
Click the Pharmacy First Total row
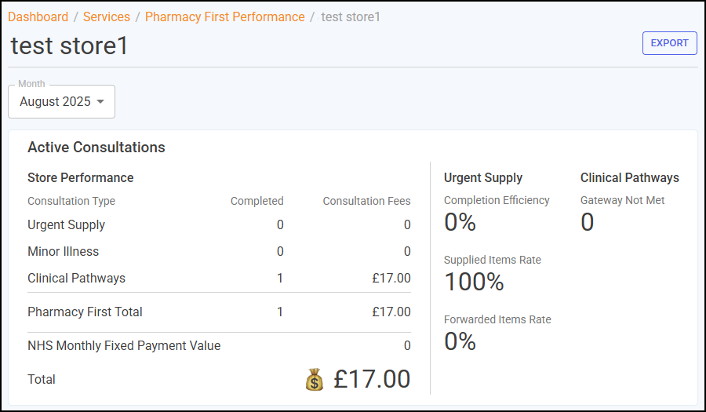220,312
